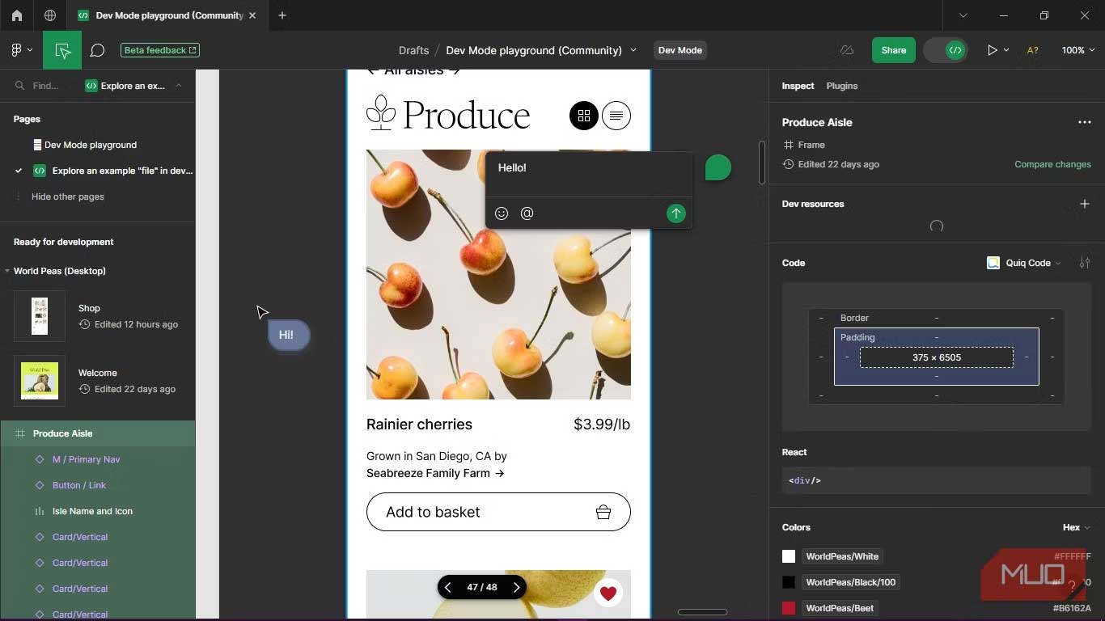
Task: Open the Inspect tab
Action: pyautogui.click(x=797, y=86)
